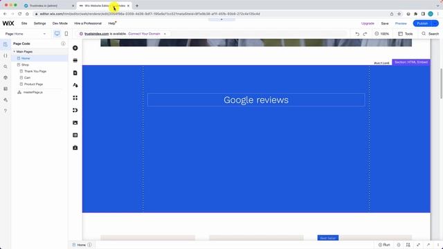Switch to desktop view
Viewport: 443px width, 249px height.
(57, 34)
